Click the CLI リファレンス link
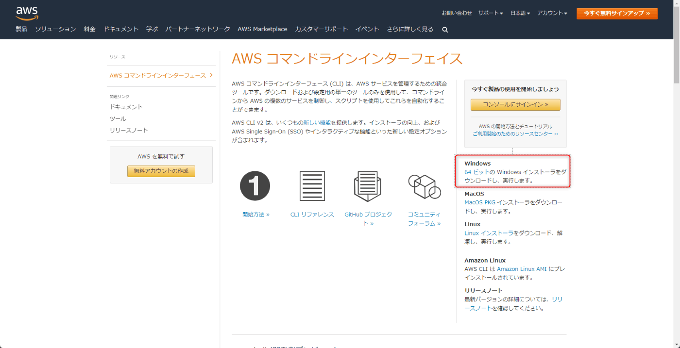Screen dimensions: 680x348 point(312,215)
